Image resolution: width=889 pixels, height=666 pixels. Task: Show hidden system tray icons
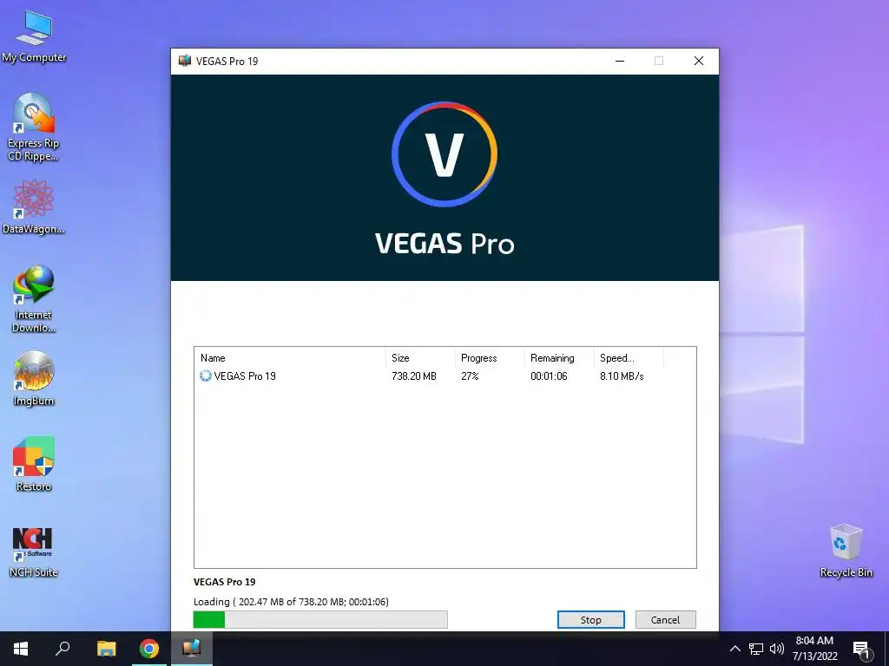[x=734, y=649]
